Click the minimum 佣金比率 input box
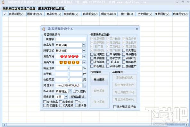This screenshot has width=190, height=127. [x=62, y=68]
